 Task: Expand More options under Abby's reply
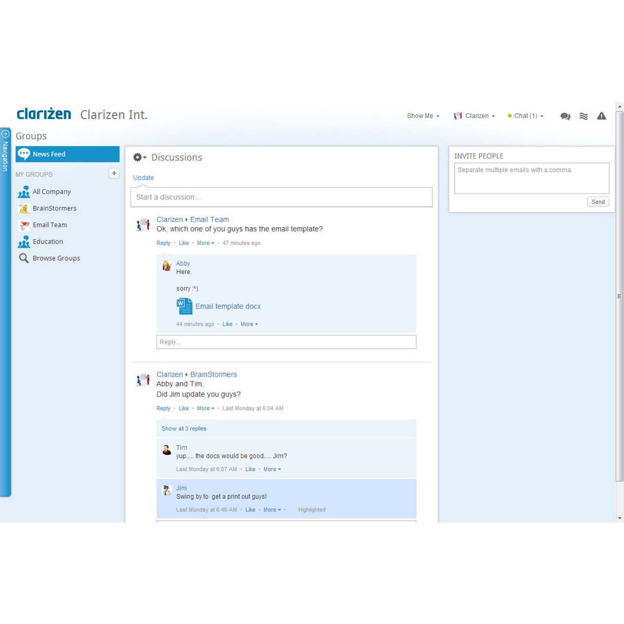click(247, 324)
